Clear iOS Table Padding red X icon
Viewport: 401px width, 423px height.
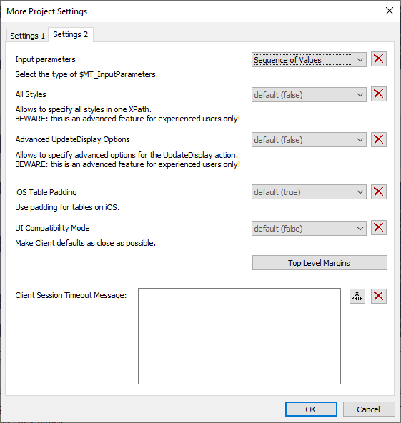[x=379, y=191]
